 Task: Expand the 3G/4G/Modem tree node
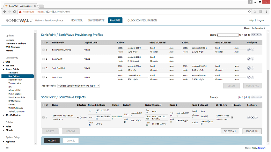pos(4,115)
